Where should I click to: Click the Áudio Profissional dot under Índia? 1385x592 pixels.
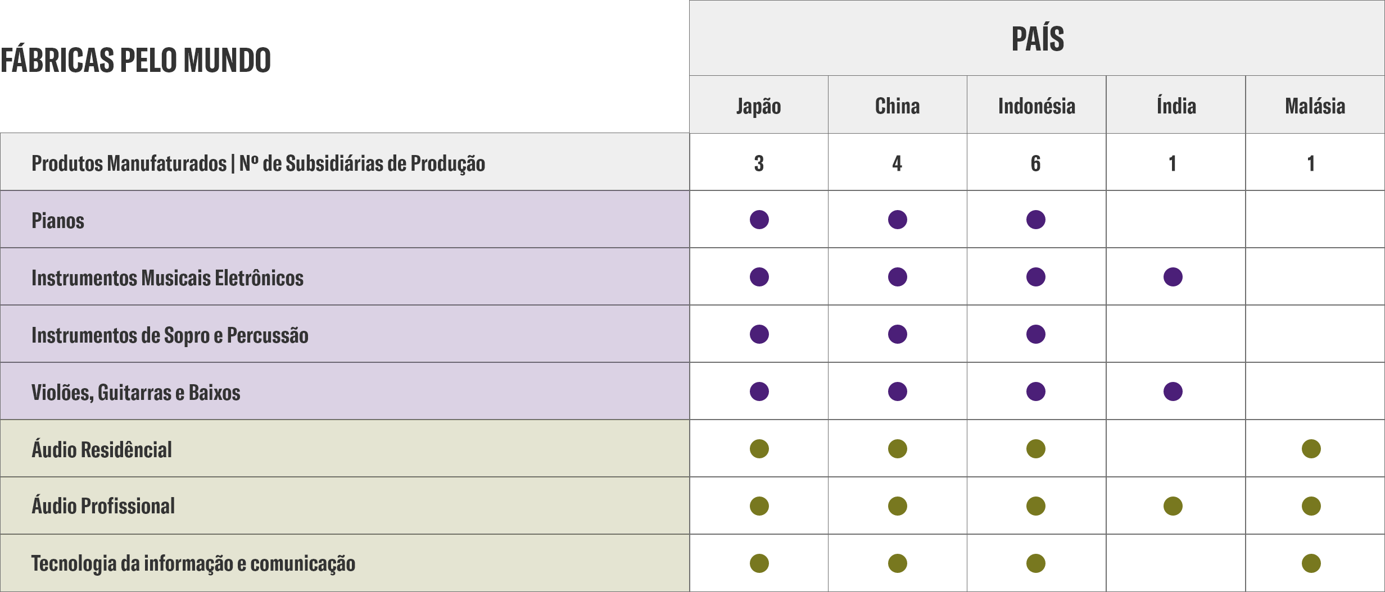click(1173, 506)
